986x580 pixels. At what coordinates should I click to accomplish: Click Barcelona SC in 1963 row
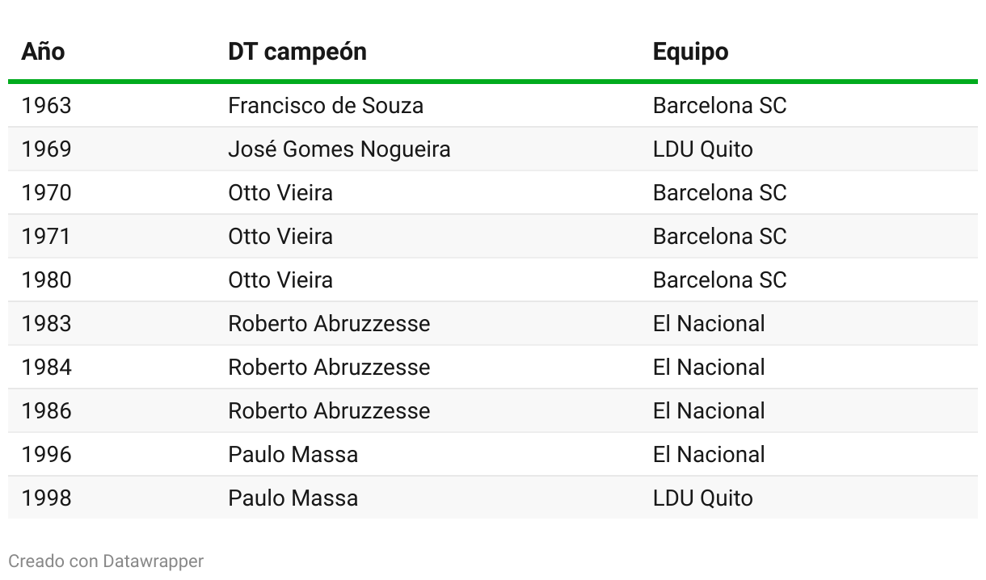coord(719,106)
